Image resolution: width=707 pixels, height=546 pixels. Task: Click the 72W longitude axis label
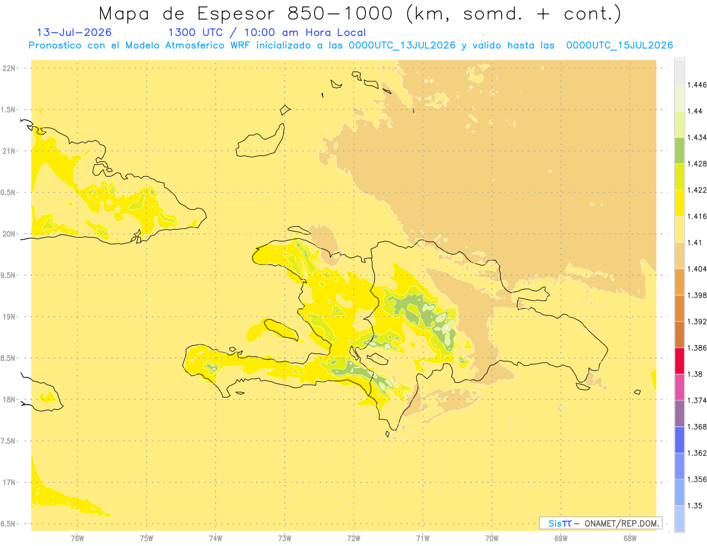(353, 538)
